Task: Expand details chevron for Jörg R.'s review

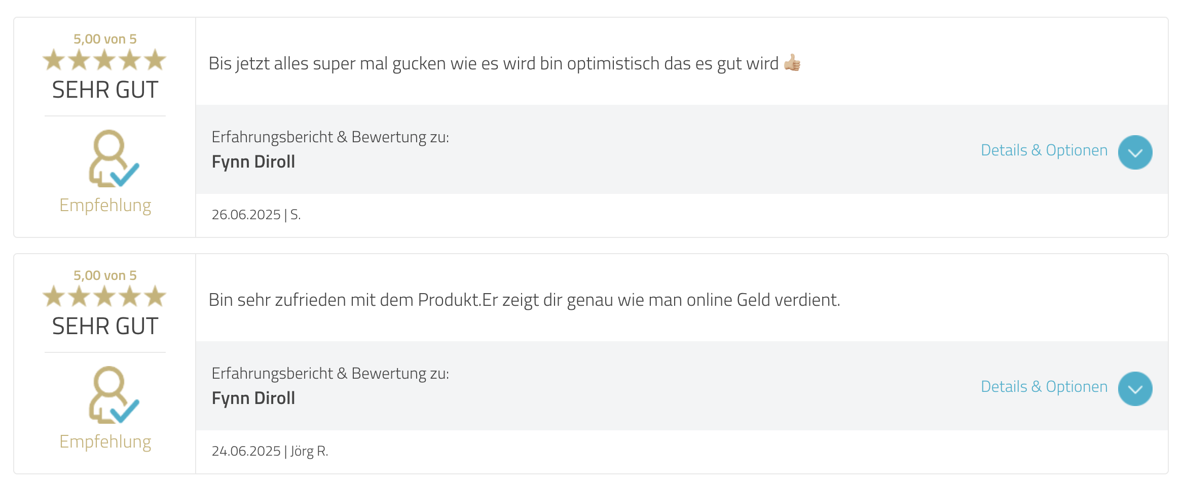Action: click(1135, 389)
